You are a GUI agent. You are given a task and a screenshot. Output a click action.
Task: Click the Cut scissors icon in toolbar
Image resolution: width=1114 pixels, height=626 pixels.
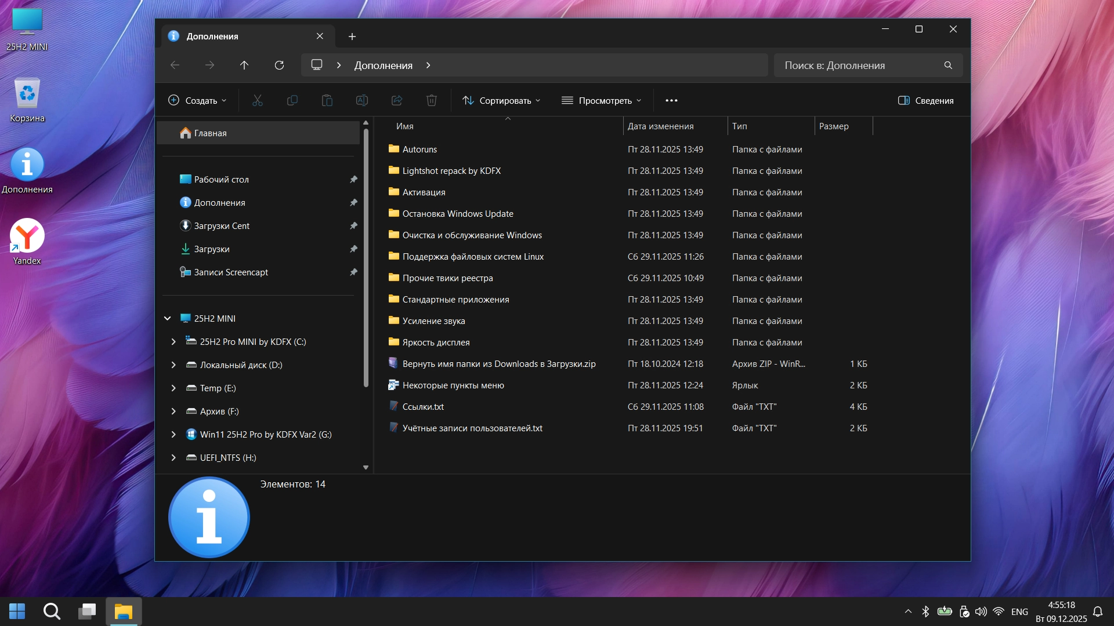(x=258, y=100)
